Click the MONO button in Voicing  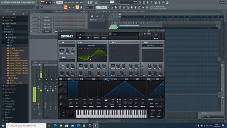[151, 104]
